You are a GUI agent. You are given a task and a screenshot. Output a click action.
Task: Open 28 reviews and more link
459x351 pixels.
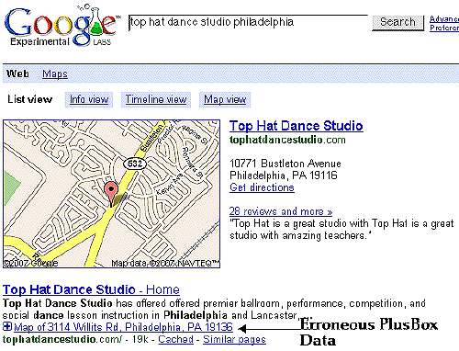[281, 211]
